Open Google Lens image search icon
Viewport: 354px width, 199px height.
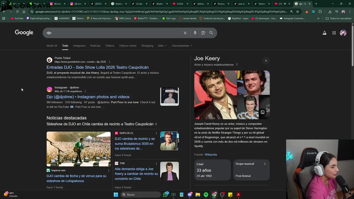[x=203, y=33]
